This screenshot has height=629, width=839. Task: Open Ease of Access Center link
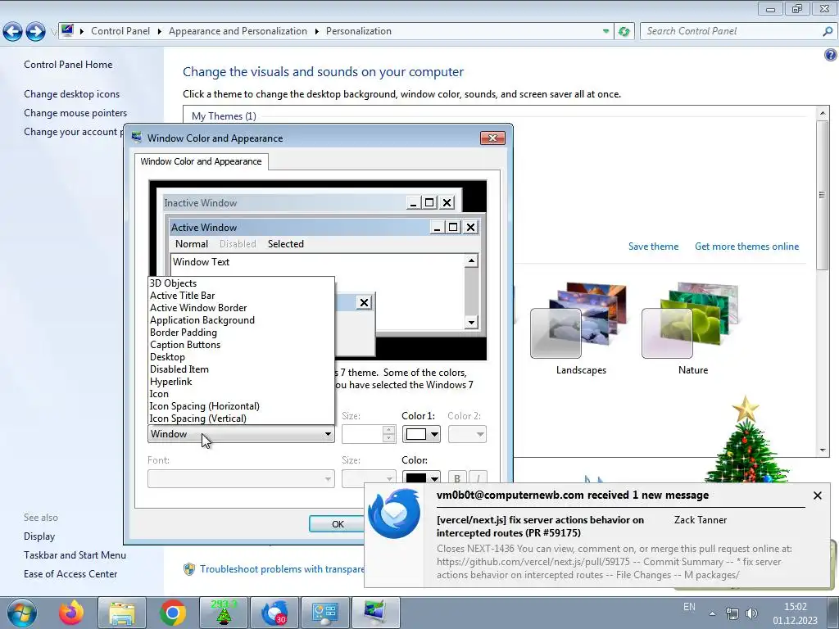(70, 574)
